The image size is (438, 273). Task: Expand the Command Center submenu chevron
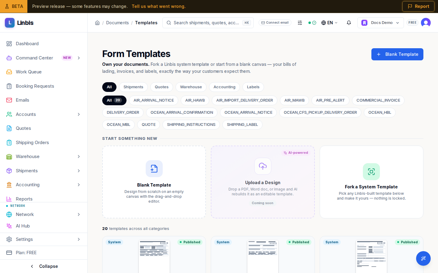tap(79, 58)
